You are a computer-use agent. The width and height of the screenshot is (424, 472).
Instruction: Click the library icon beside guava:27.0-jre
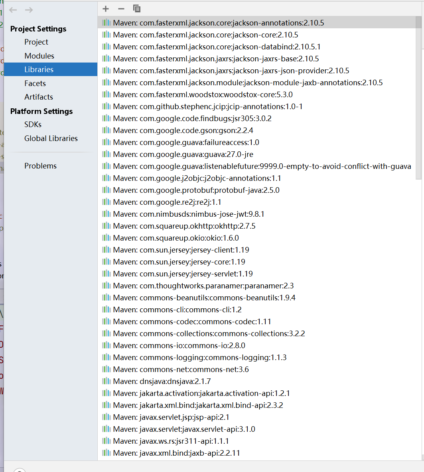point(106,154)
